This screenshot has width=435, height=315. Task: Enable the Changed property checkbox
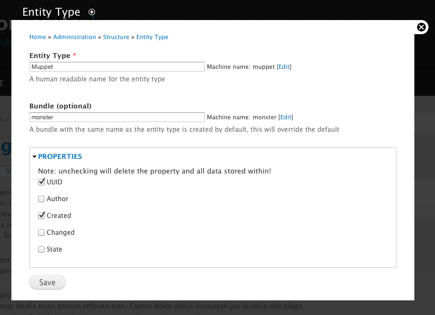pyautogui.click(x=41, y=233)
